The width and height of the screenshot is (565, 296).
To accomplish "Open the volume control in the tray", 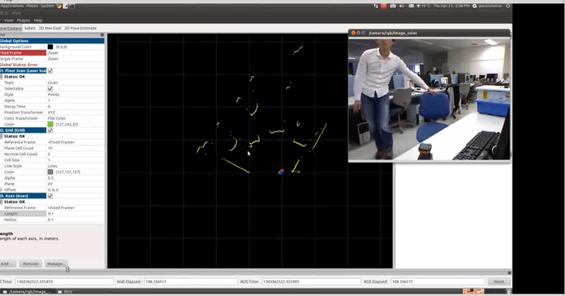I will point(402,6).
